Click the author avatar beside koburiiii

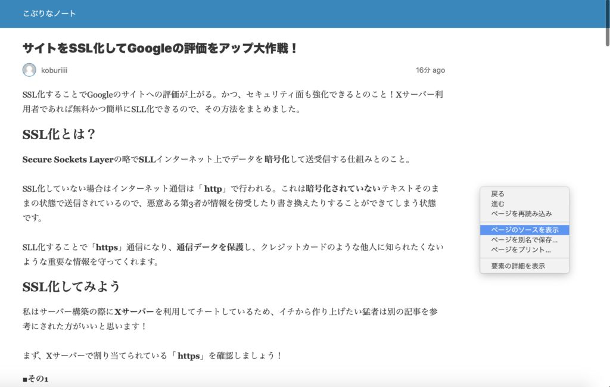pos(29,70)
